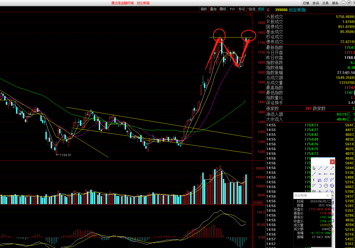355x248 pixels.
Task: Open the 标记 mark menu
Action: point(242,9)
